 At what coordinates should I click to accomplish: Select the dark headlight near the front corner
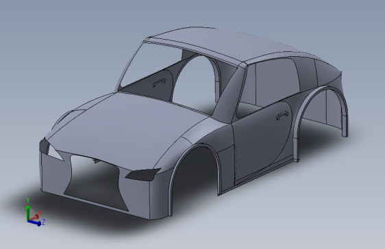pos(143,174)
